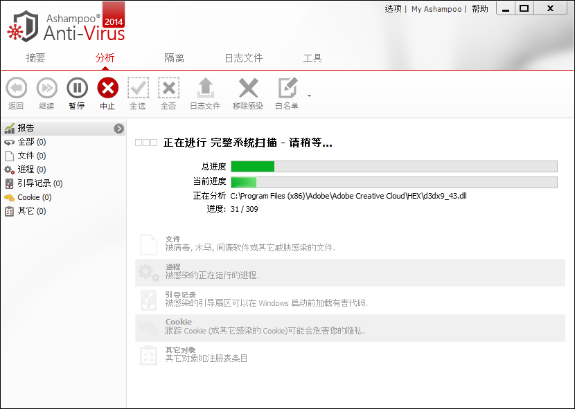Click the 白名单 whitelist icon
The image size is (575, 409).
[287, 88]
